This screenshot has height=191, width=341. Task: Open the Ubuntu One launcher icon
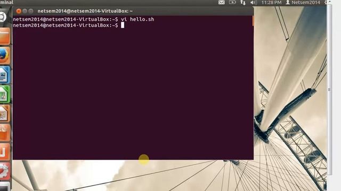(5, 152)
